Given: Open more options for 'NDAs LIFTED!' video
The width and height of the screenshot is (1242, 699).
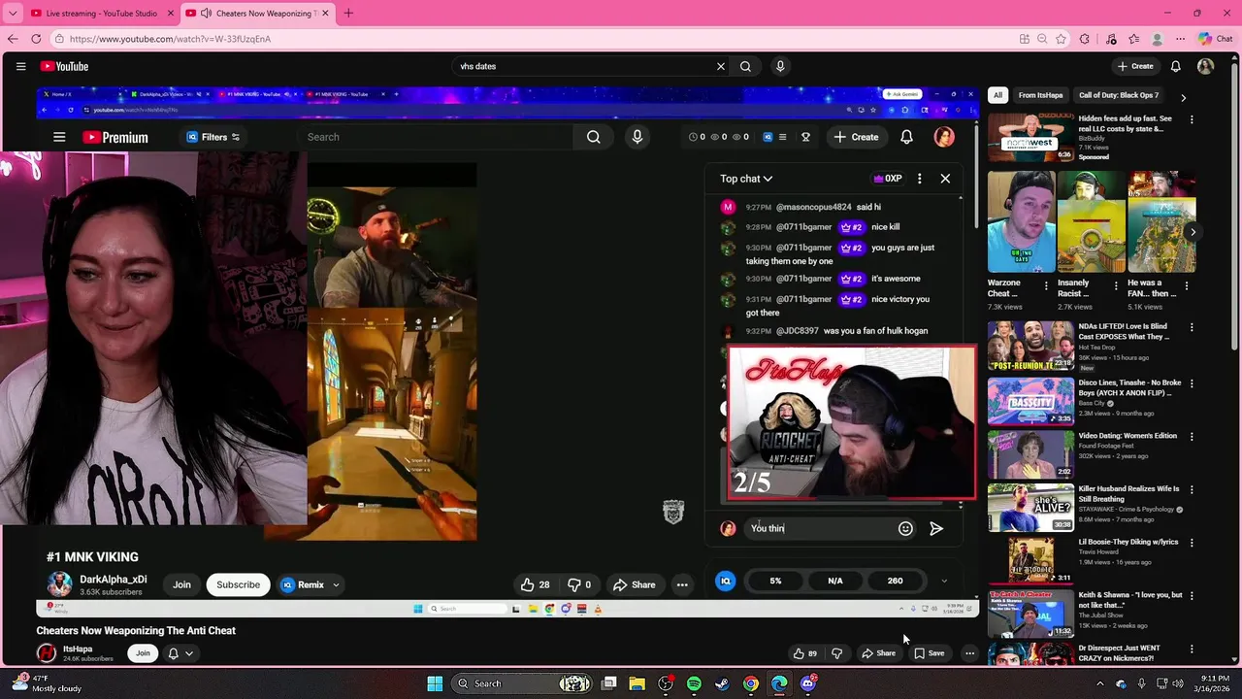Looking at the screenshot, I should (1192, 327).
